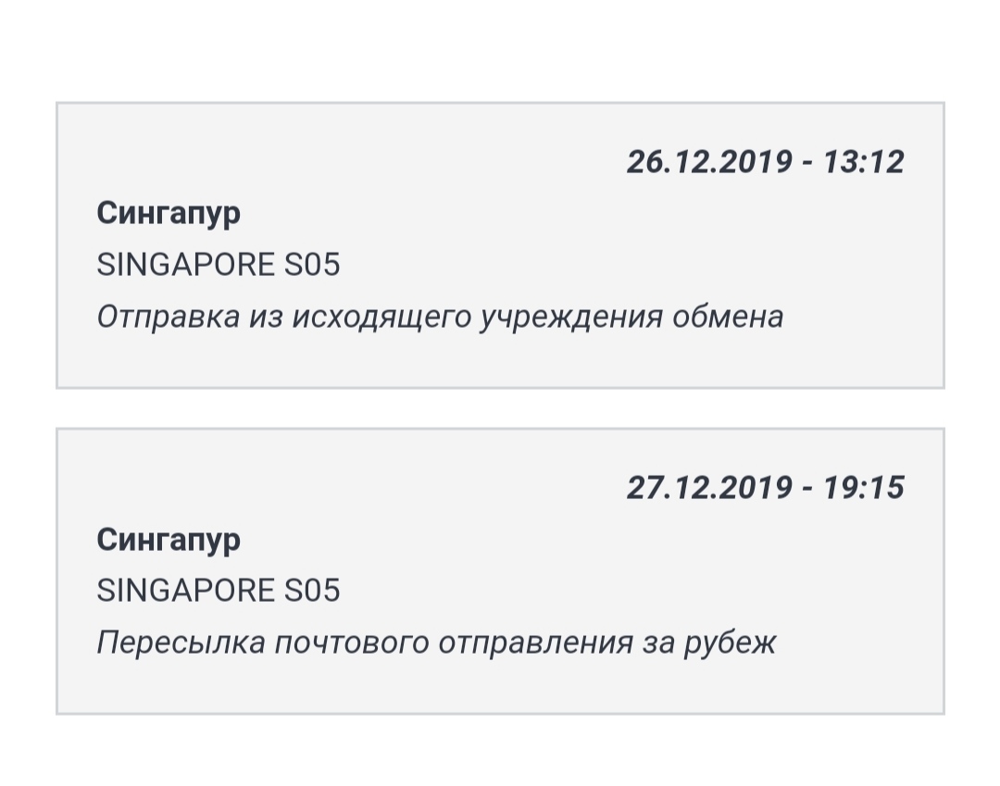Click the 26.12.2019 date in first entry

click(x=709, y=162)
